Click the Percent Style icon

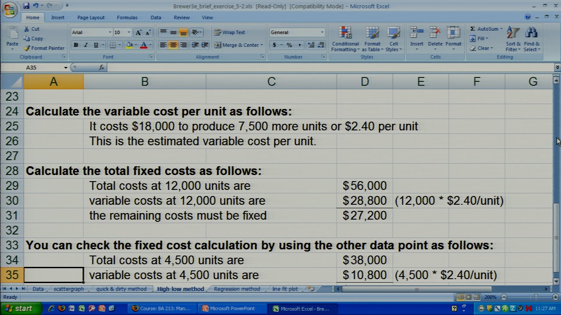pos(289,45)
